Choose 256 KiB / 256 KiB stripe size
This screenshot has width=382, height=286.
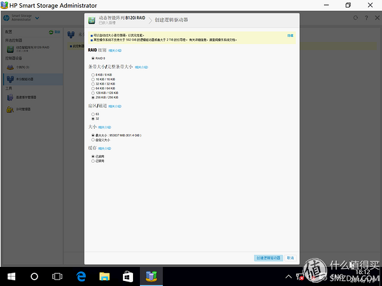pyautogui.click(x=93, y=97)
